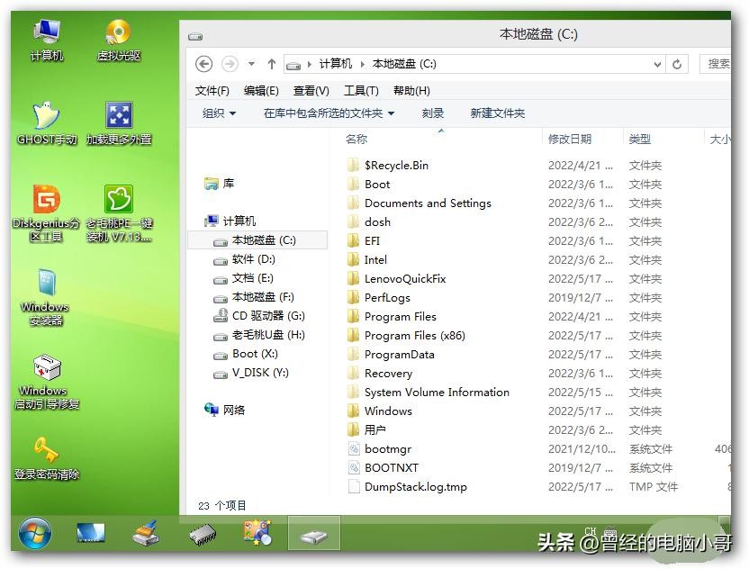Open the 工具(T) menu
Screen dimensions: 749x569
click(x=361, y=91)
